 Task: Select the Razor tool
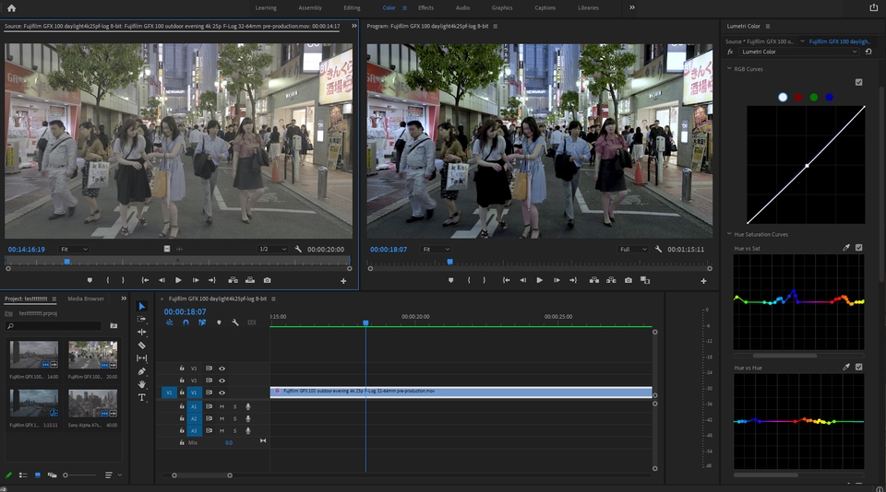[142, 345]
